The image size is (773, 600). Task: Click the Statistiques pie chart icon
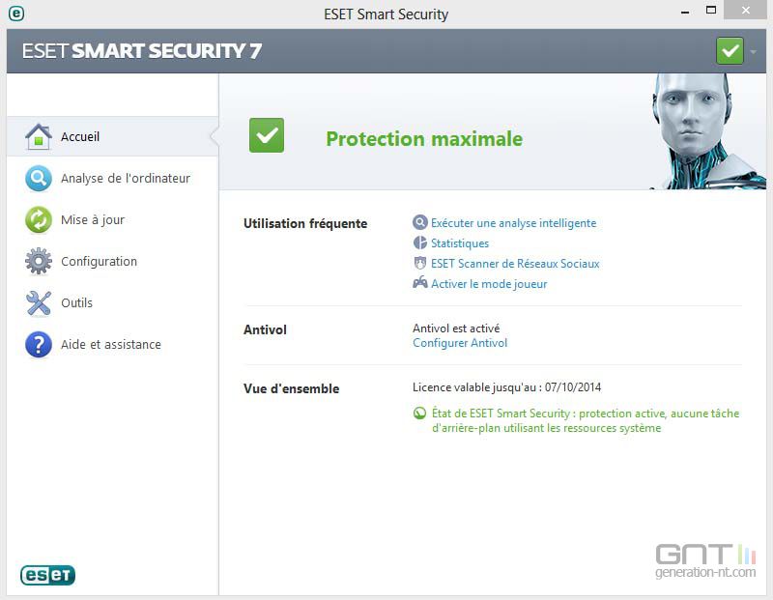420,243
